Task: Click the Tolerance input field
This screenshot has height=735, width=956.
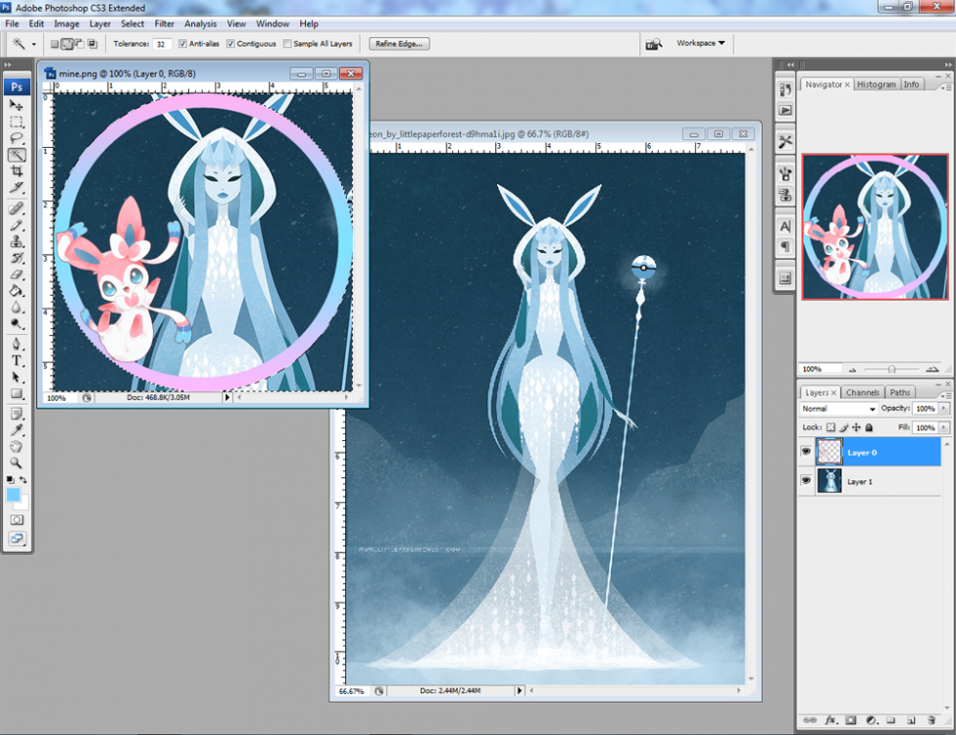Action: [162, 44]
